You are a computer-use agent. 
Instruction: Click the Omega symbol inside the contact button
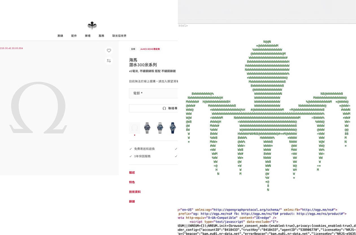click(x=164, y=108)
